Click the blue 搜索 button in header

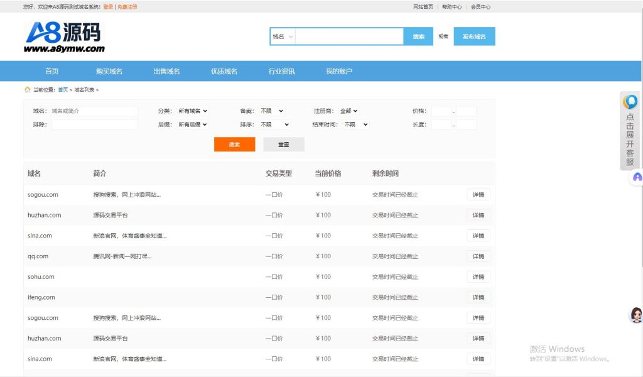418,36
